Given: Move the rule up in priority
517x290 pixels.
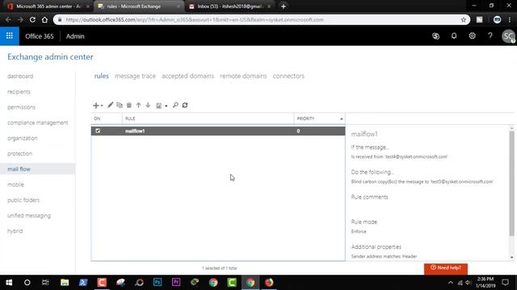Looking at the screenshot, I should (138, 106).
